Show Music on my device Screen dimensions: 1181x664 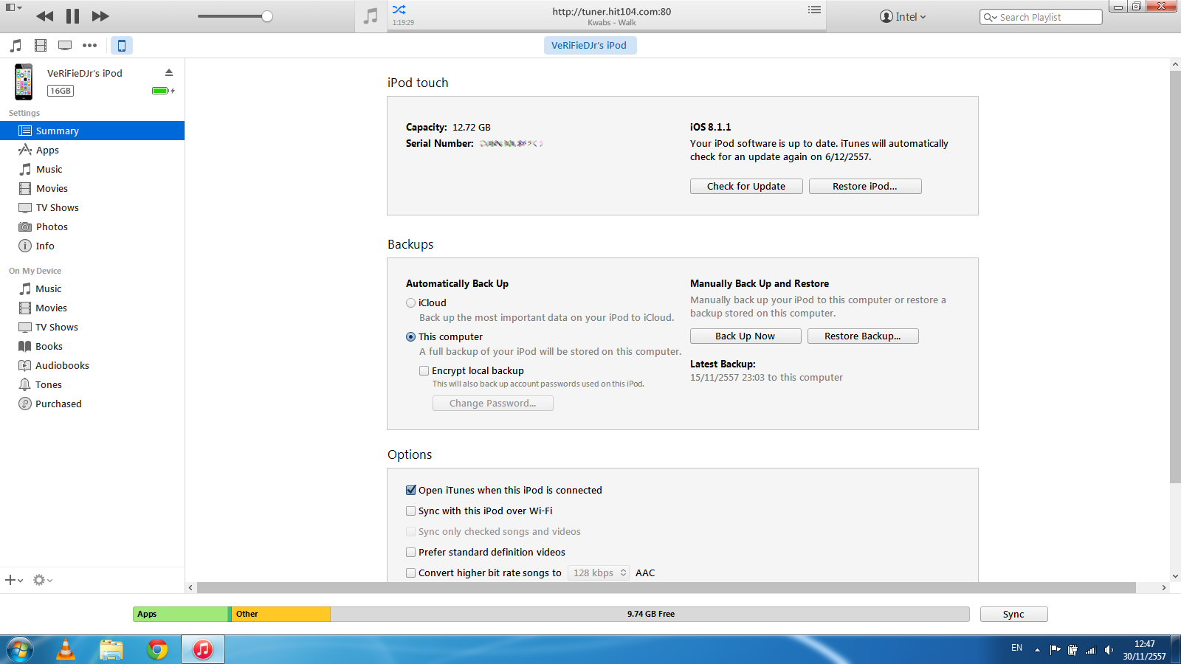pyautogui.click(x=92, y=288)
